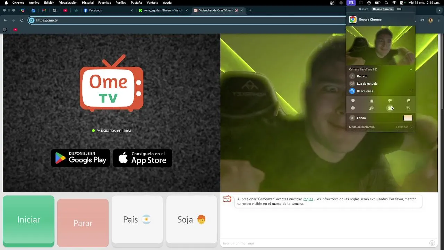
Task: Open the pinned YouTube tab
Action: (x=65, y=10)
